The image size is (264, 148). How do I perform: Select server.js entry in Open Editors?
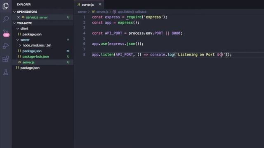[x=42, y=17]
